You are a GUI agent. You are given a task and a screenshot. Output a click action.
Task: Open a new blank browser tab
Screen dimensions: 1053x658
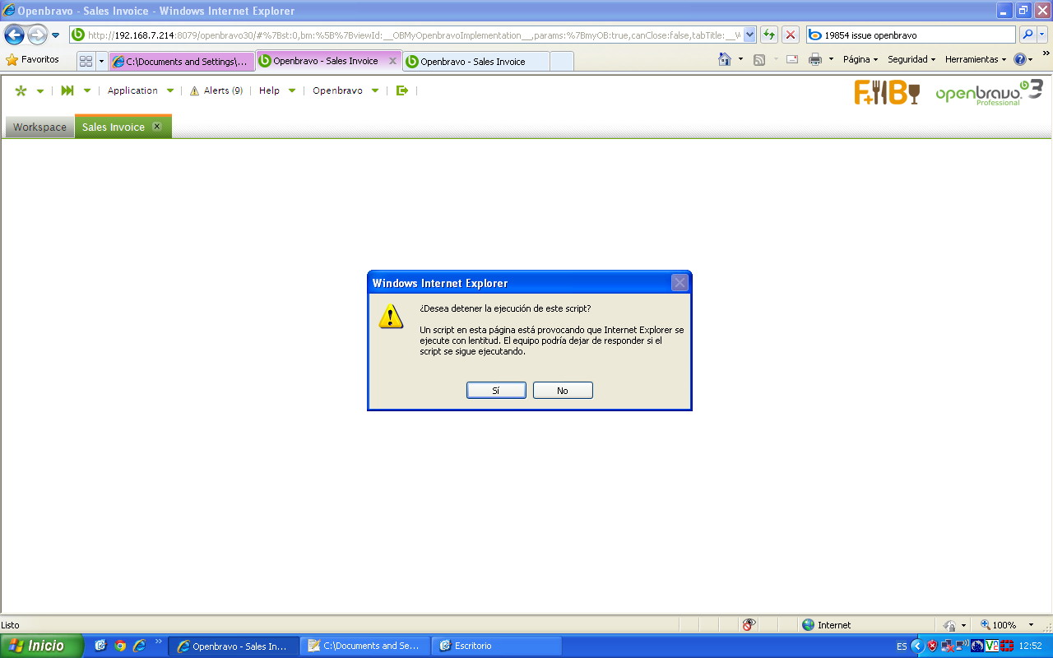(x=561, y=62)
